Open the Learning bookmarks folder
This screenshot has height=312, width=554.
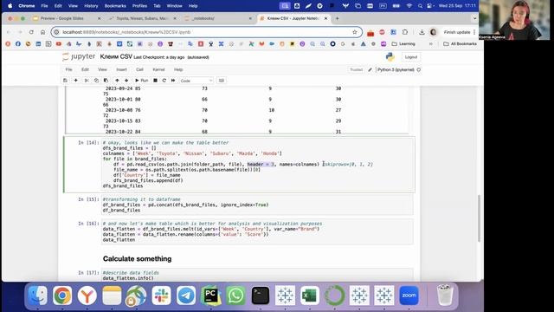[x=403, y=44]
